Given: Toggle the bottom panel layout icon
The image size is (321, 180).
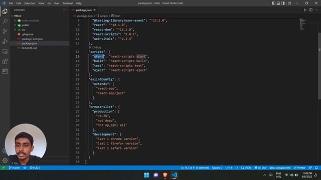Looking at the screenshot, I should click(278, 3).
